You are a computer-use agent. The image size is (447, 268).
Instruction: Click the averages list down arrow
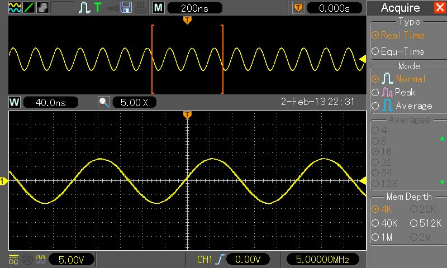tap(442, 182)
